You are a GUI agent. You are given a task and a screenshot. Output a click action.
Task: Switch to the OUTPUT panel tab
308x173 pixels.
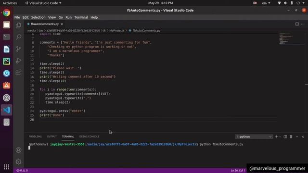52,136
